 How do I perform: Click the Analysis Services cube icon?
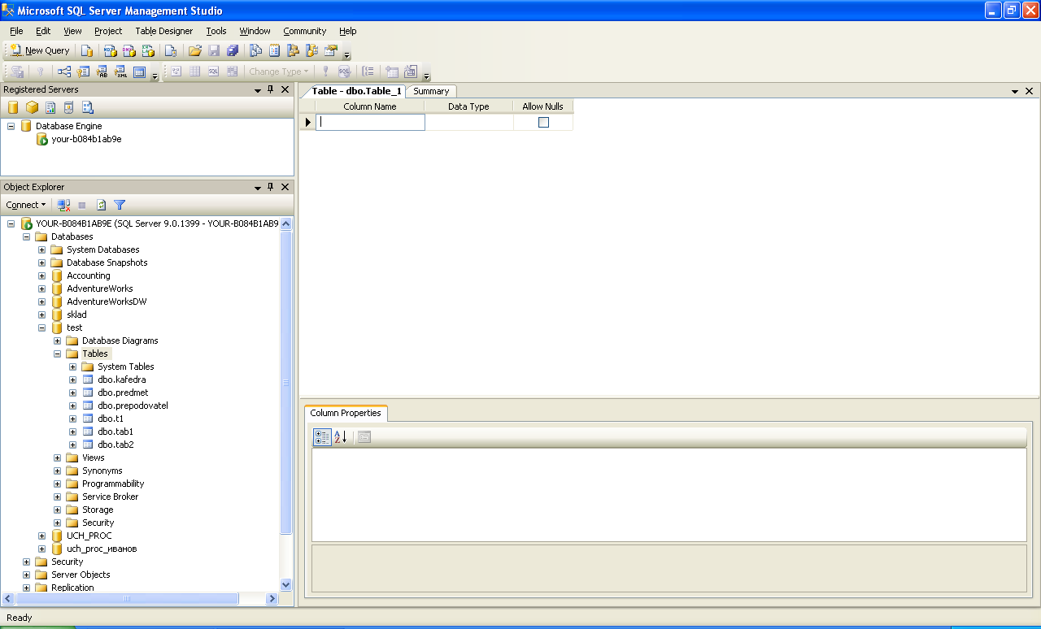[x=32, y=107]
